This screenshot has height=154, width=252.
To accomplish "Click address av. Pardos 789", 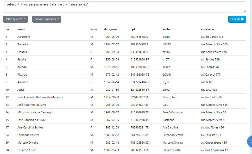I will coord(210,59).
